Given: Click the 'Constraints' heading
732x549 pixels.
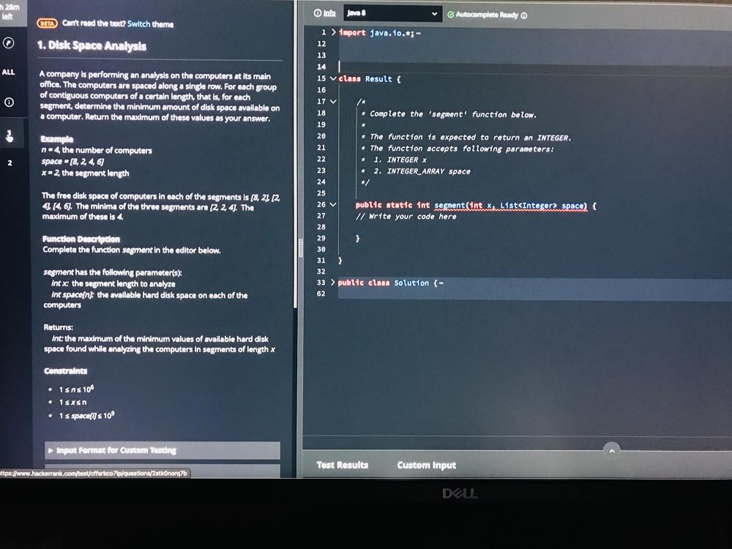Looking at the screenshot, I should (65, 371).
